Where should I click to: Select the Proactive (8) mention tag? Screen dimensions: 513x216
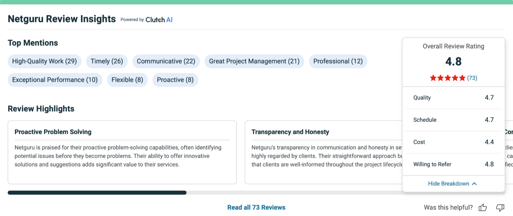[x=175, y=80]
